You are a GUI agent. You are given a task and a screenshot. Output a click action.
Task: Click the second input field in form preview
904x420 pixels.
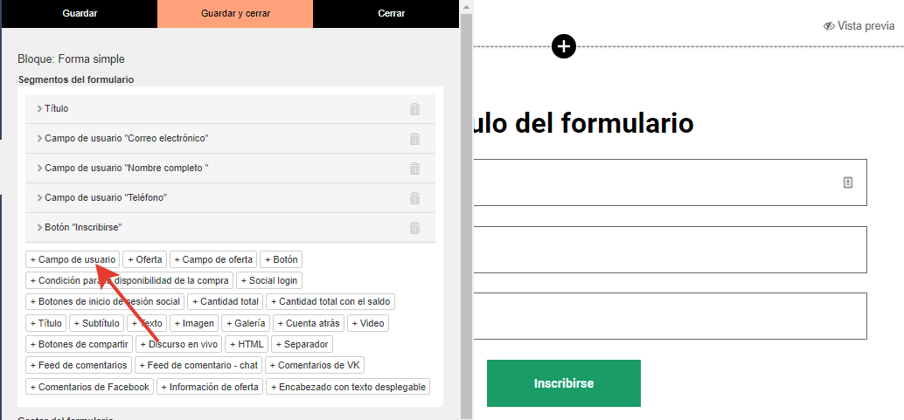[670, 250]
